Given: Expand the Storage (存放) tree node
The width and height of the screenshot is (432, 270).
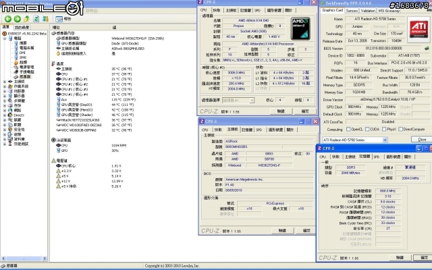Looking at the screenshot, I should [5, 105].
